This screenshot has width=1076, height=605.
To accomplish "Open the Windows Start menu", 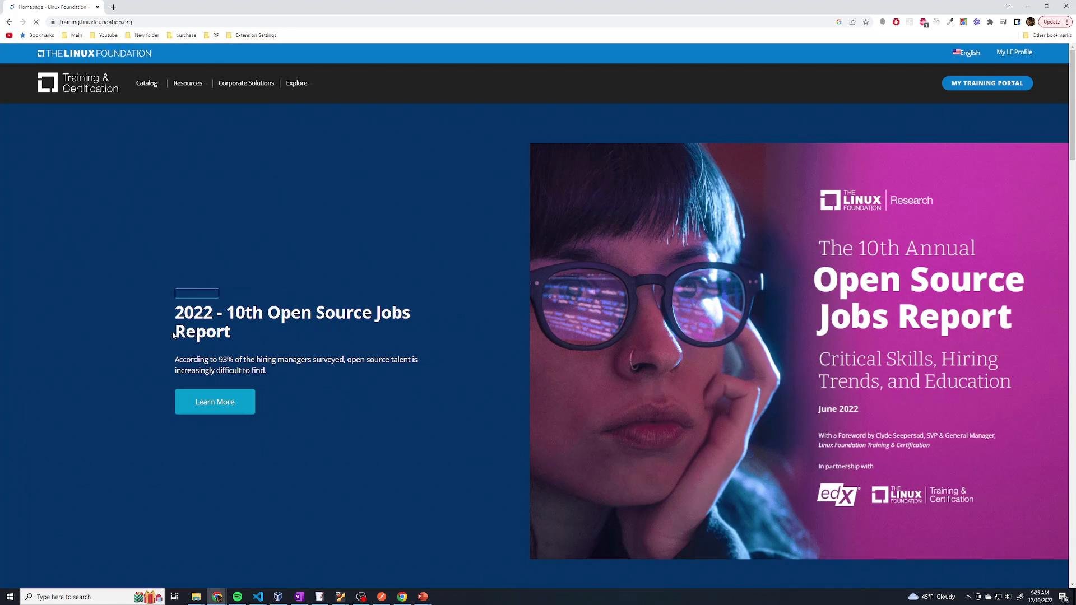I will tap(10, 597).
